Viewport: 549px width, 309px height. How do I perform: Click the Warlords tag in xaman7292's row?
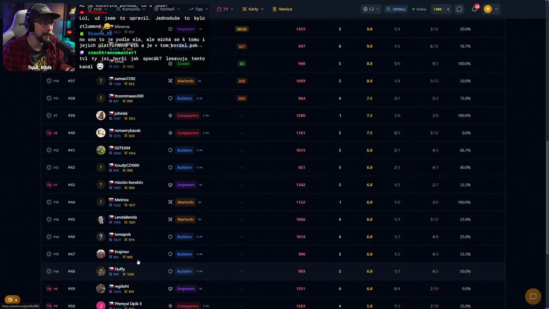tap(185, 81)
